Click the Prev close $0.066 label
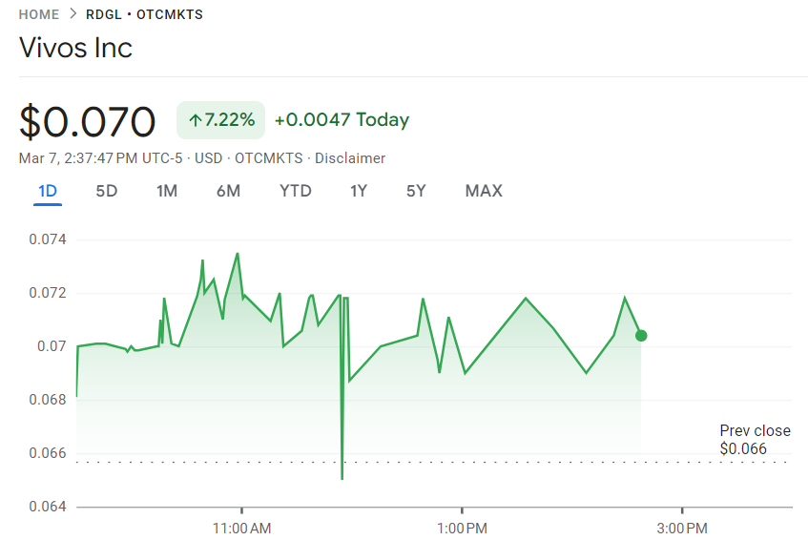 point(755,440)
